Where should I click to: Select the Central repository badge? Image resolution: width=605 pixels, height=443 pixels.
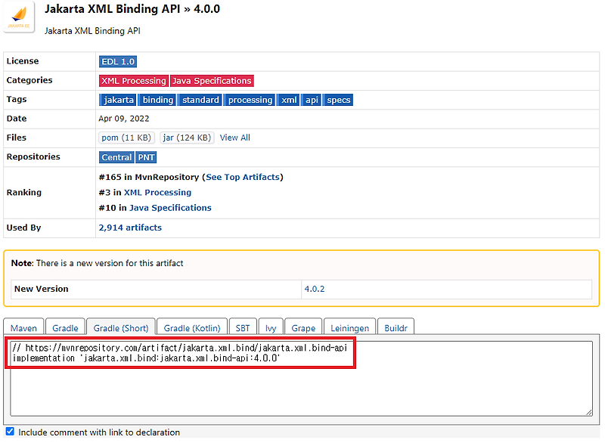click(116, 156)
